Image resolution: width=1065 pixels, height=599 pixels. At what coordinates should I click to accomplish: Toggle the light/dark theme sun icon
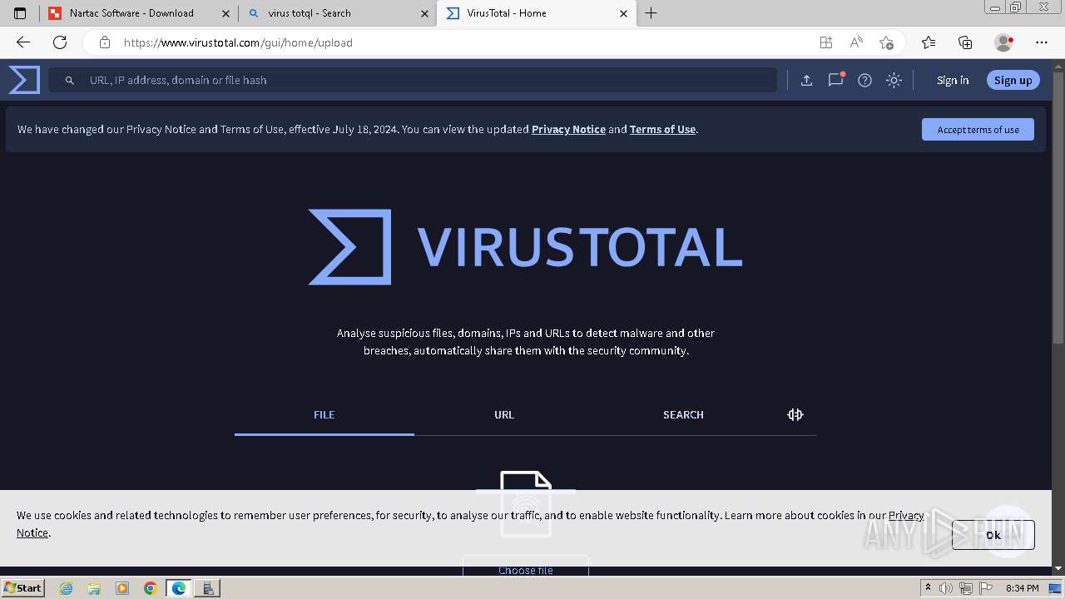[x=894, y=80]
